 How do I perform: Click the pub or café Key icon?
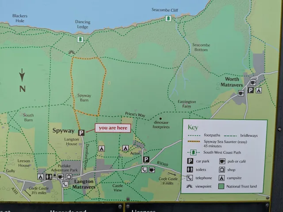click(x=222, y=161)
